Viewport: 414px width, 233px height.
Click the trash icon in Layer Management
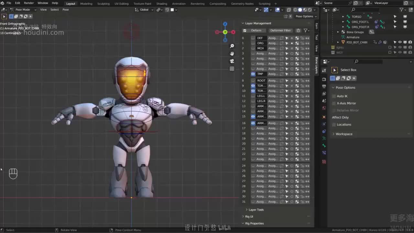click(x=298, y=30)
